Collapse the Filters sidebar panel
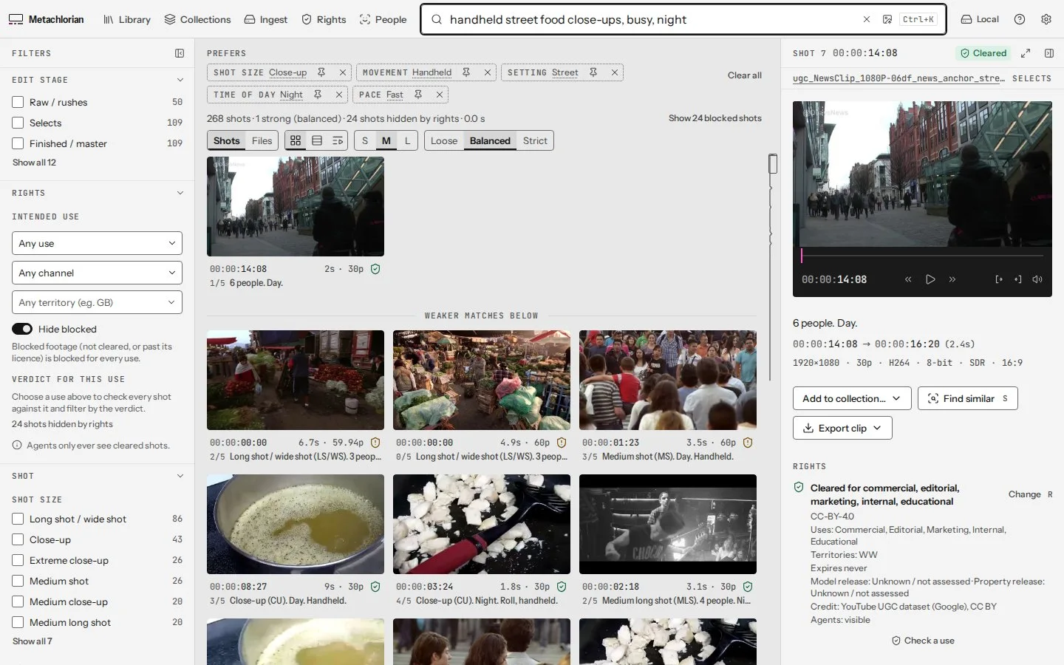This screenshot has height=665, width=1064. pos(180,53)
